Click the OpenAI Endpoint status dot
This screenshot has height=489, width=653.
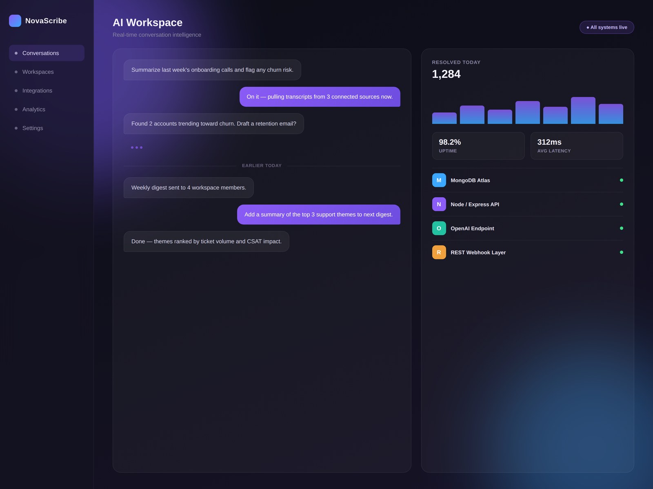(622, 228)
